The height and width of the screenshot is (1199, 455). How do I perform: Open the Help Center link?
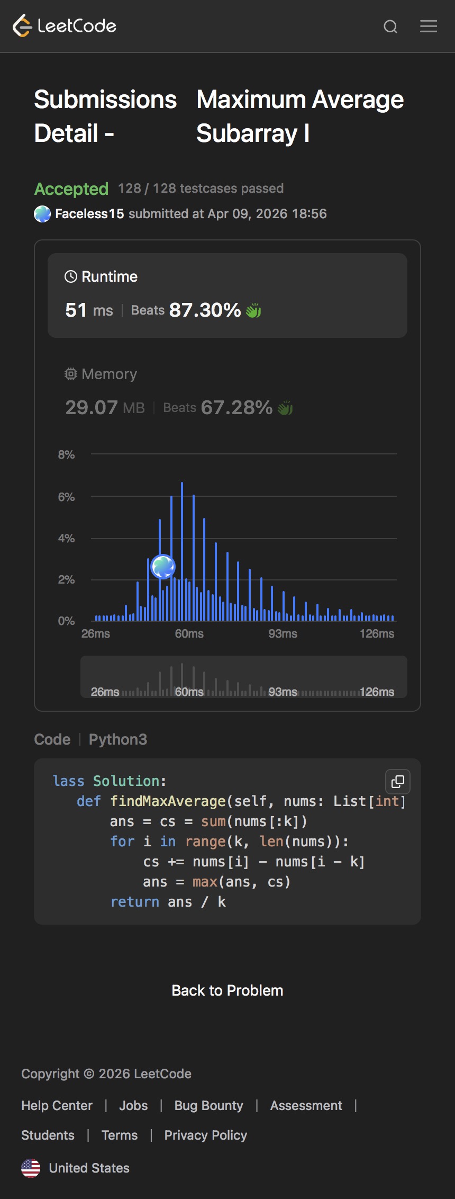point(57,1106)
